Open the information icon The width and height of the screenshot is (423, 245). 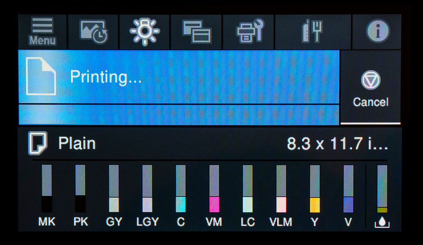(x=377, y=32)
